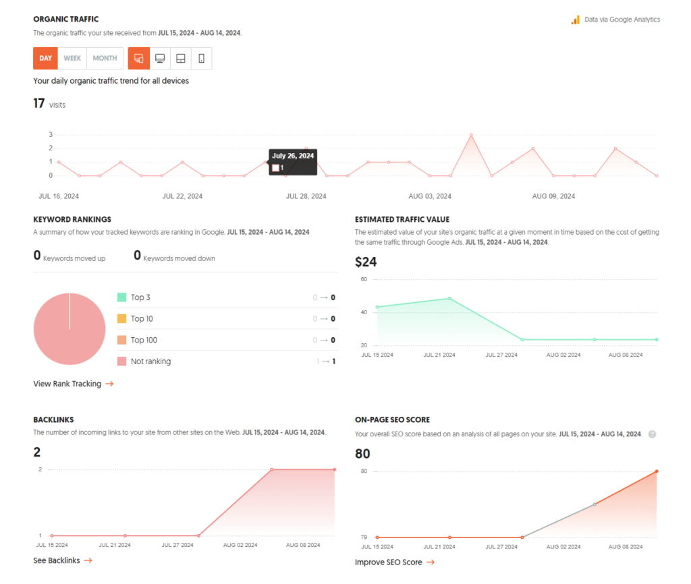Click the arrow next to See Backlinks
691x584 pixels.
tap(88, 560)
